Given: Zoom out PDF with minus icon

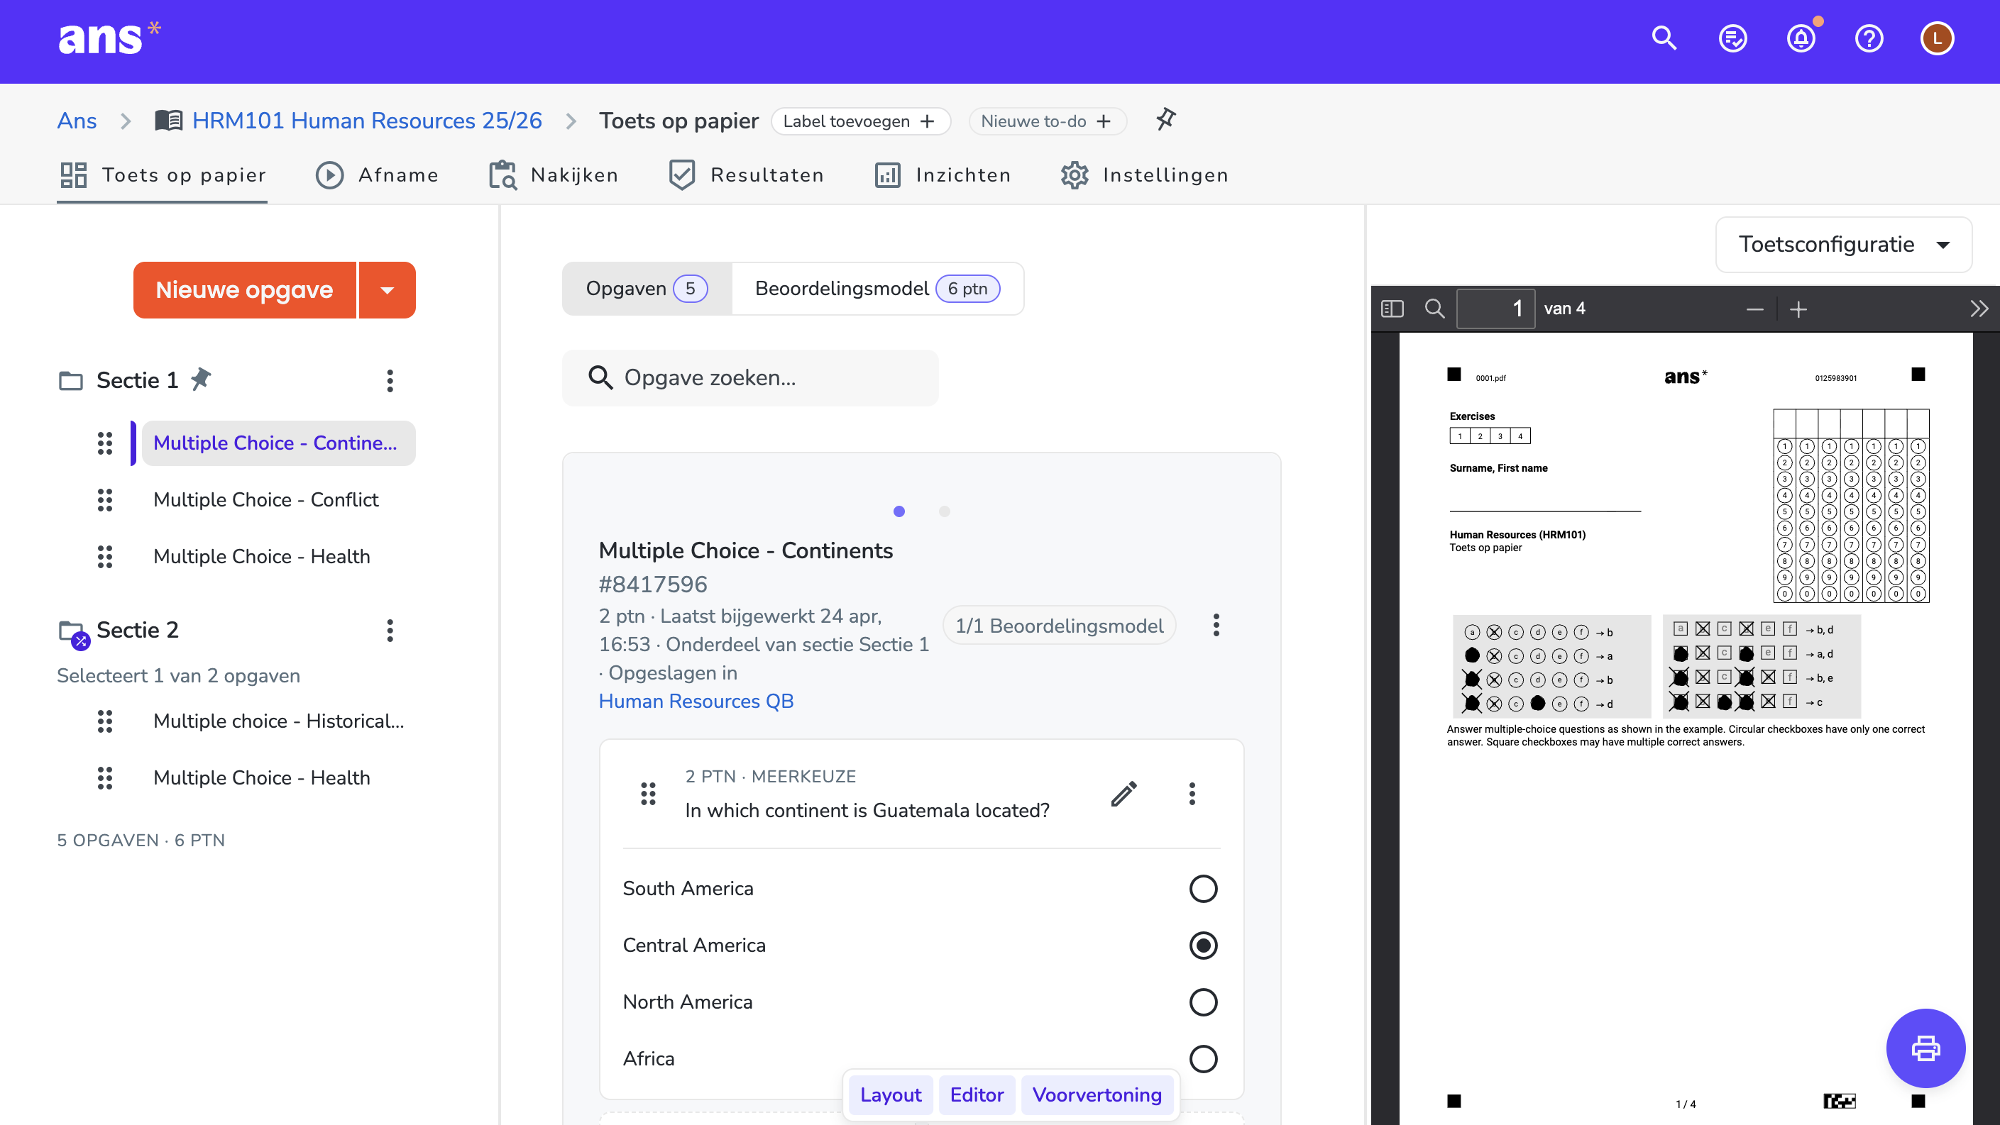Looking at the screenshot, I should (1754, 309).
